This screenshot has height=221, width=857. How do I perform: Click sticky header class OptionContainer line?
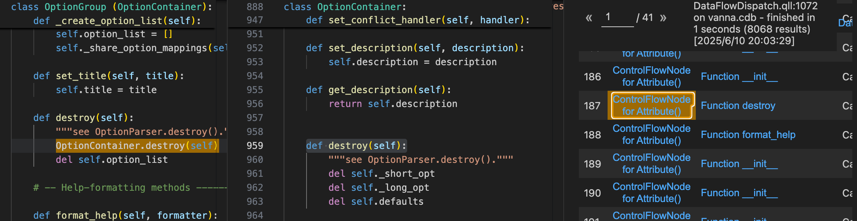[x=345, y=7]
